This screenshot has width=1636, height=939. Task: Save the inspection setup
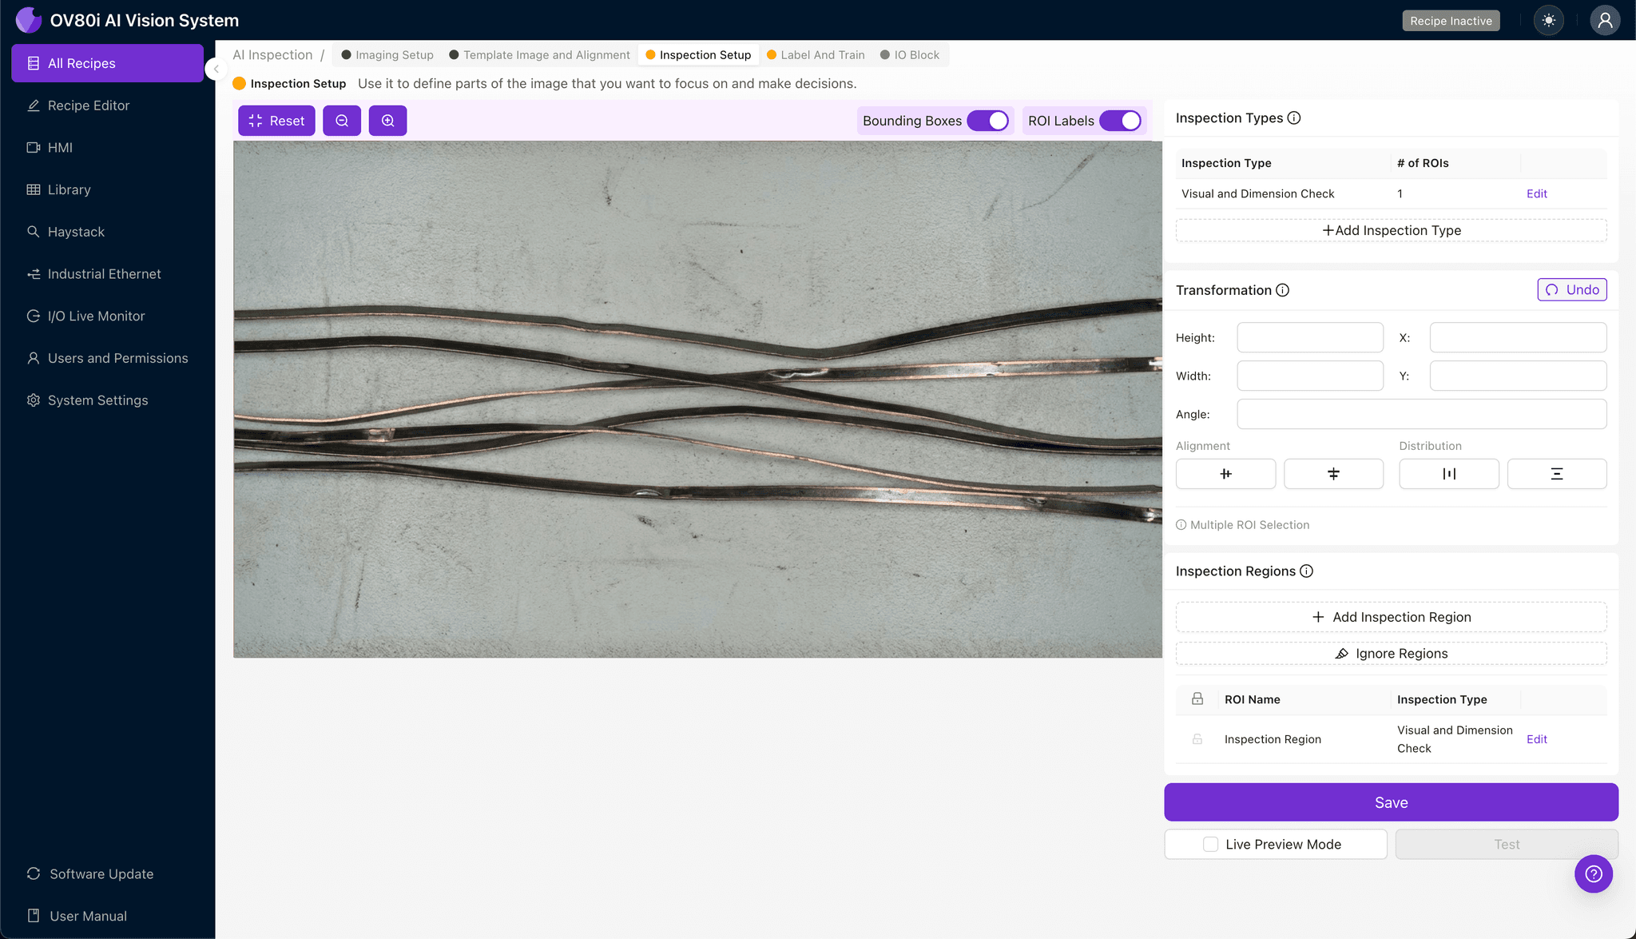click(x=1391, y=802)
